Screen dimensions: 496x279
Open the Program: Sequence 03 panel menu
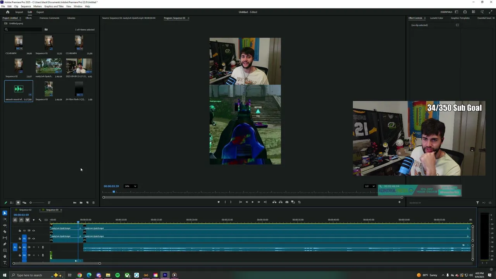(x=188, y=18)
